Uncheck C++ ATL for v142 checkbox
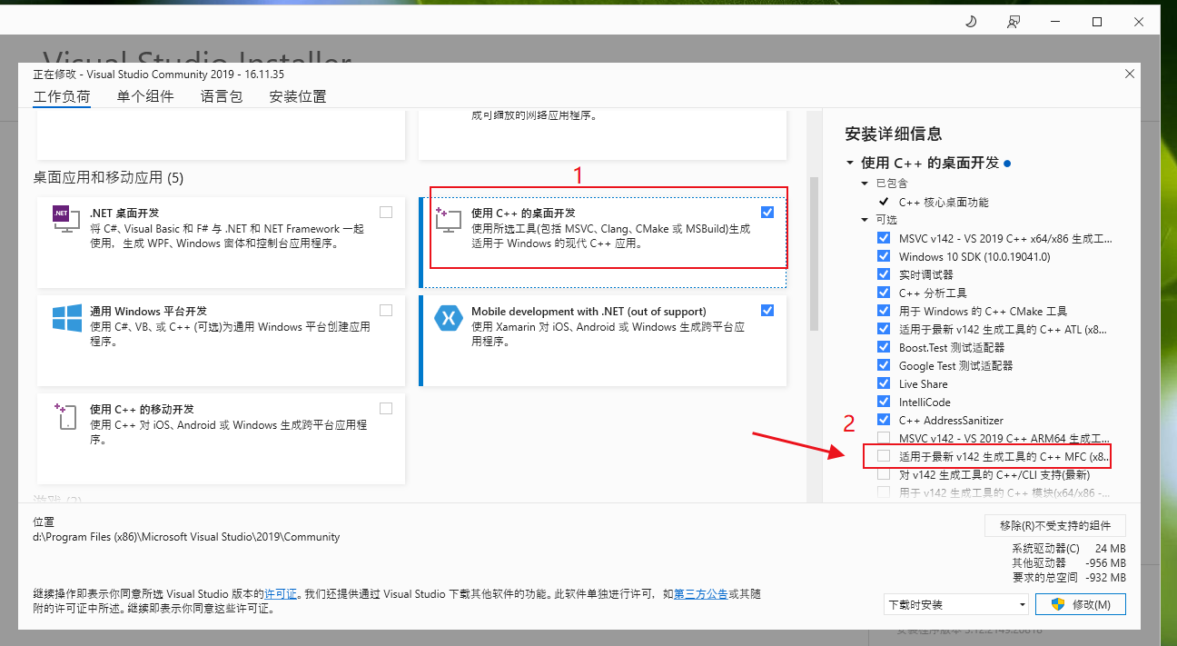Screen dimensions: 1177x646 [884, 329]
